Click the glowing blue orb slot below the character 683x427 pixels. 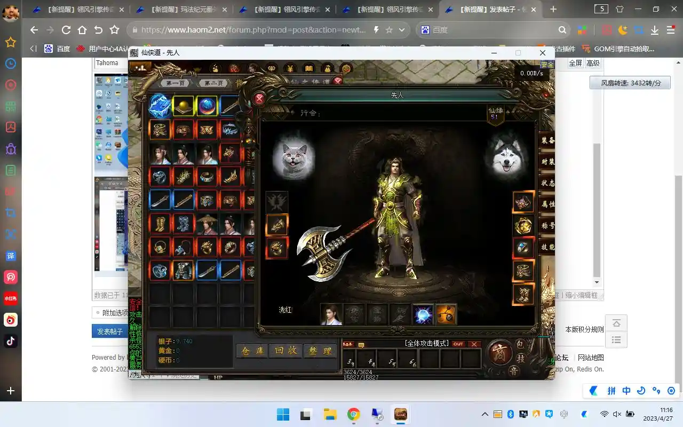pos(423,315)
